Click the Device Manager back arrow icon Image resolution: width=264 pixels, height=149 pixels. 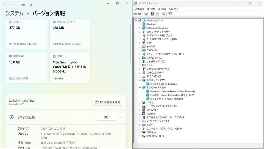[x=135, y=14]
